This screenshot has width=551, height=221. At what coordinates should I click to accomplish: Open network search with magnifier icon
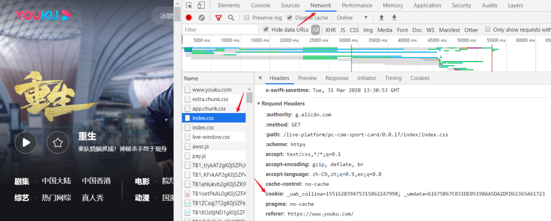[x=231, y=17]
